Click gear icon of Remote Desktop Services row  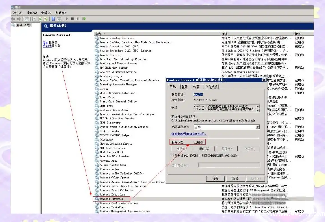[x=97, y=38]
